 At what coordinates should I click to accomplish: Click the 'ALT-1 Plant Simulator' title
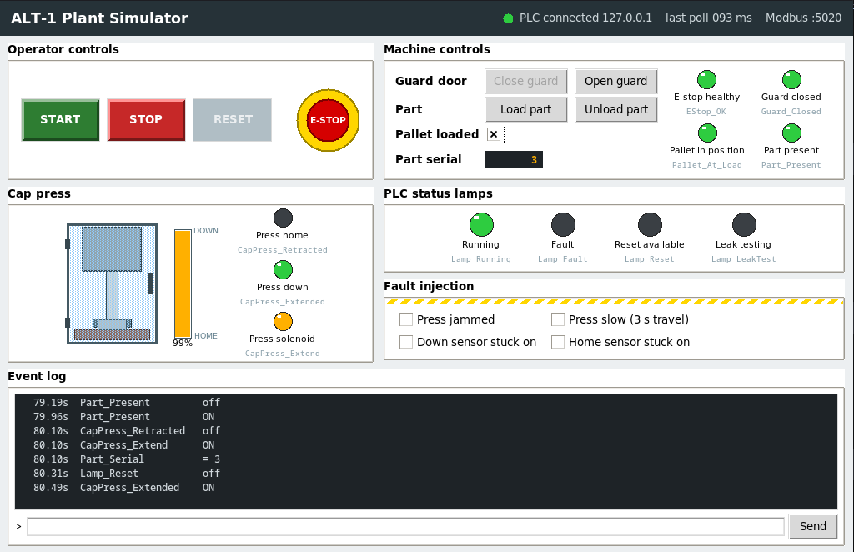(x=100, y=18)
